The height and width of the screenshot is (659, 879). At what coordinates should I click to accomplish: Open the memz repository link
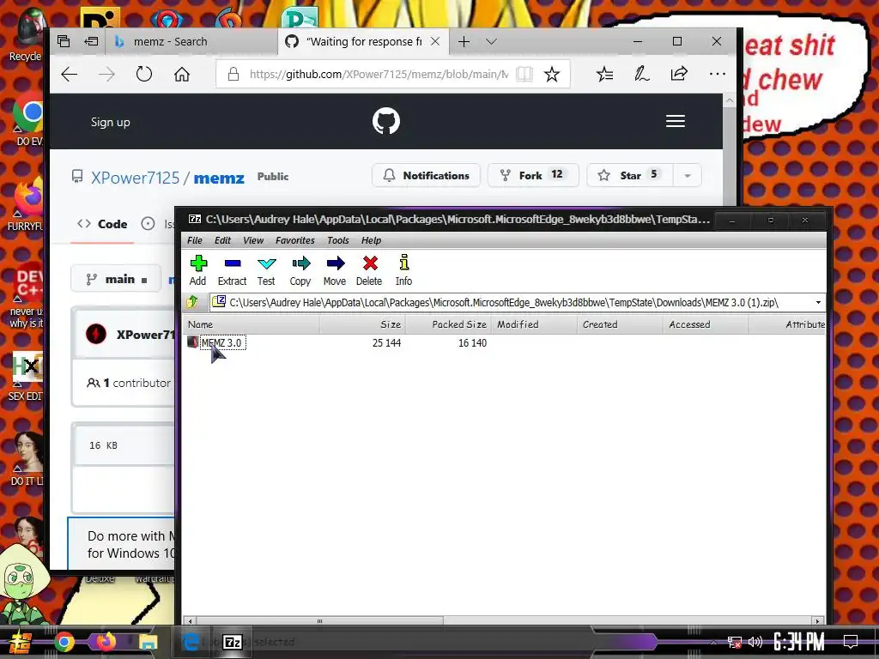[x=219, y=178]
